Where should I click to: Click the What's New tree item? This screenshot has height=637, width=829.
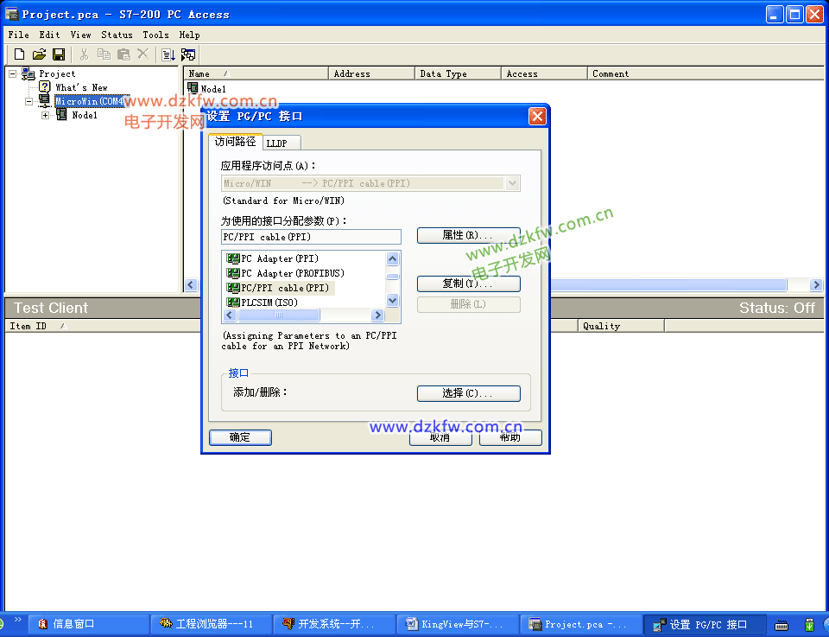click(81, 87)
